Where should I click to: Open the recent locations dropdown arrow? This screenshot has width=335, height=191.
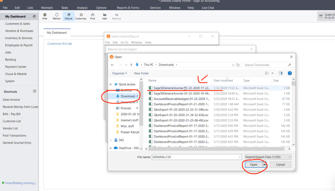coord(126,65)
